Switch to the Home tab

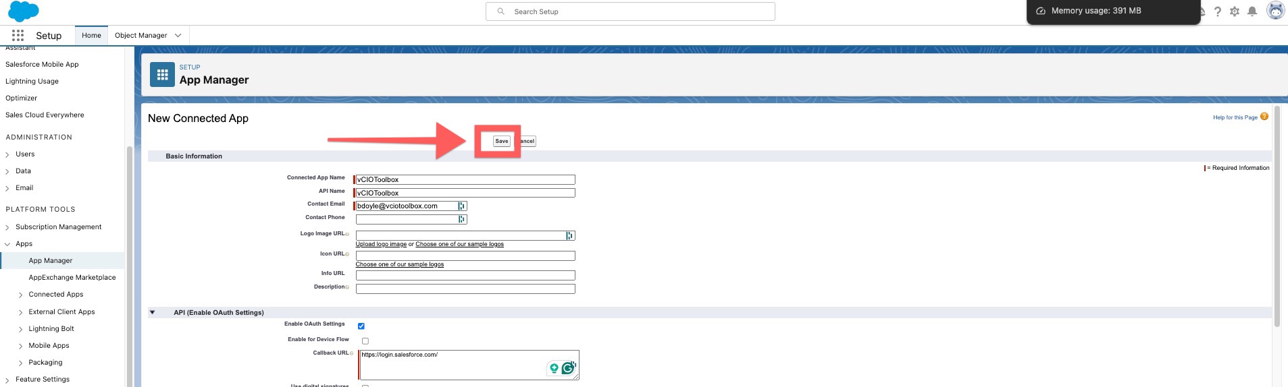91,36
